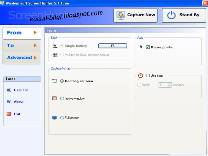Toggle the Delay checkbox
Image resolution: width=208 pixels, height=156 pixels.
pyautogui.click(x=139, y=85)
